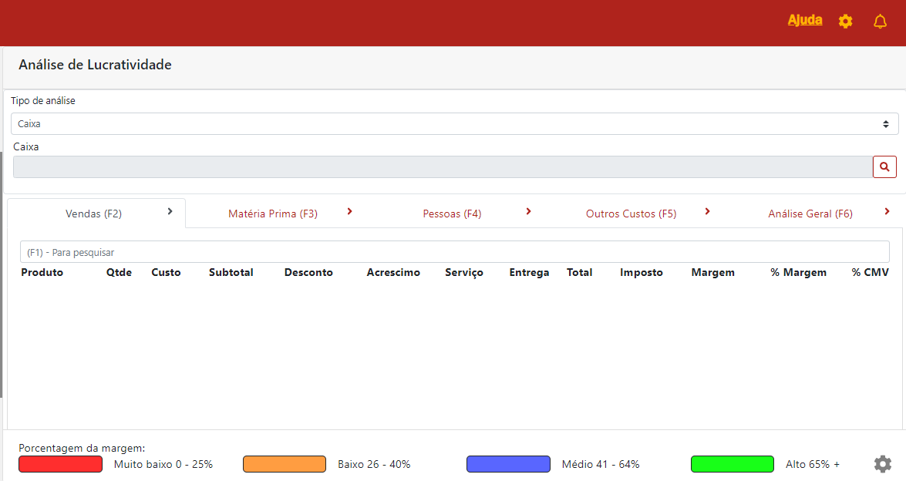
Task: Select the Pessoas (F4) tab
Action: pyautogui.click(x=452, y=214)
